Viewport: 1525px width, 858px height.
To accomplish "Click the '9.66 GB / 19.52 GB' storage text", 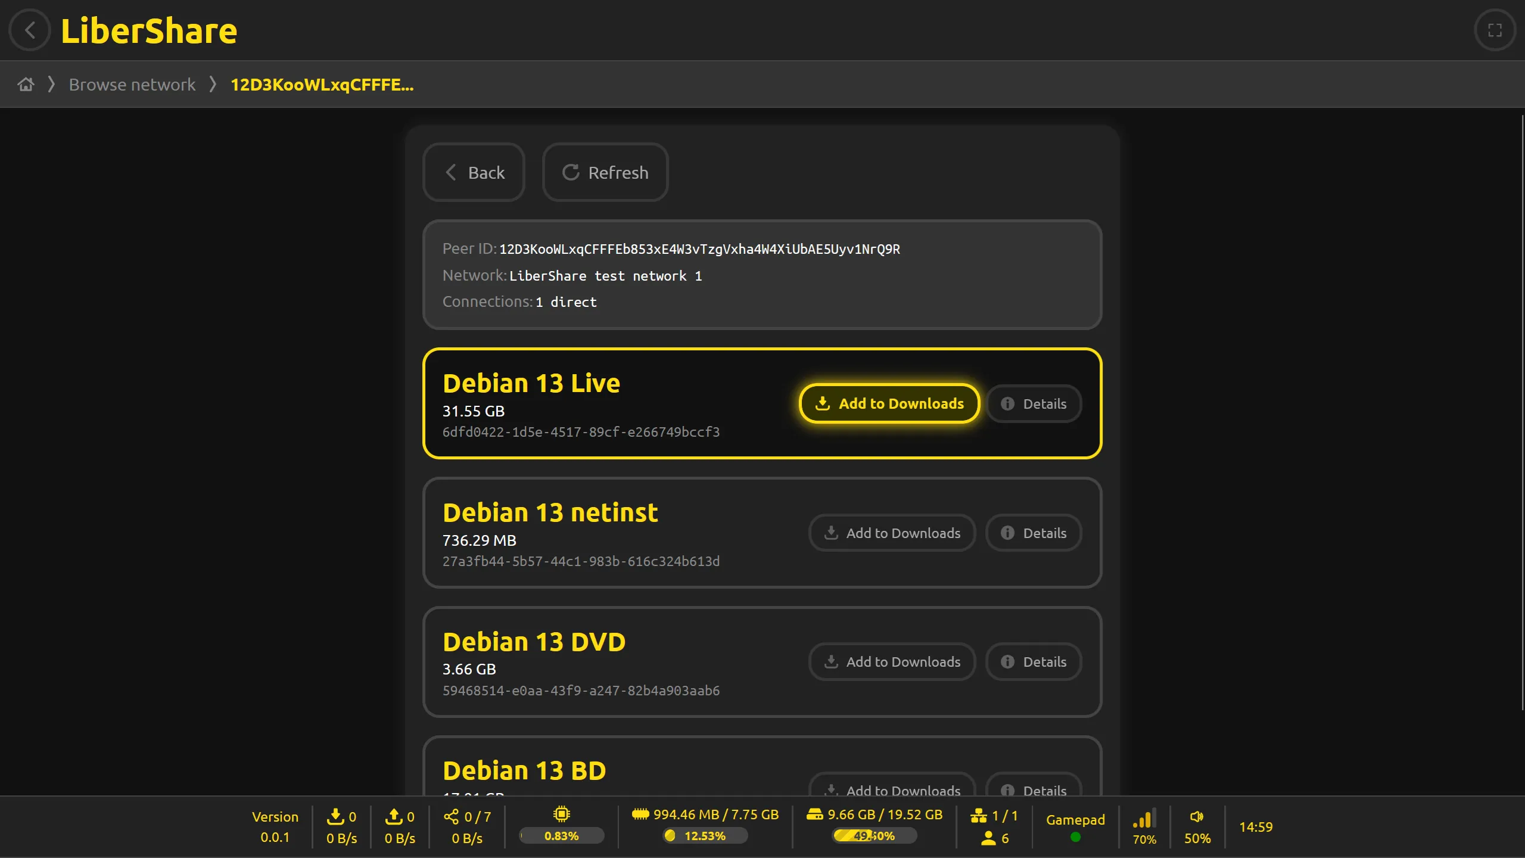I will point(885,815).
